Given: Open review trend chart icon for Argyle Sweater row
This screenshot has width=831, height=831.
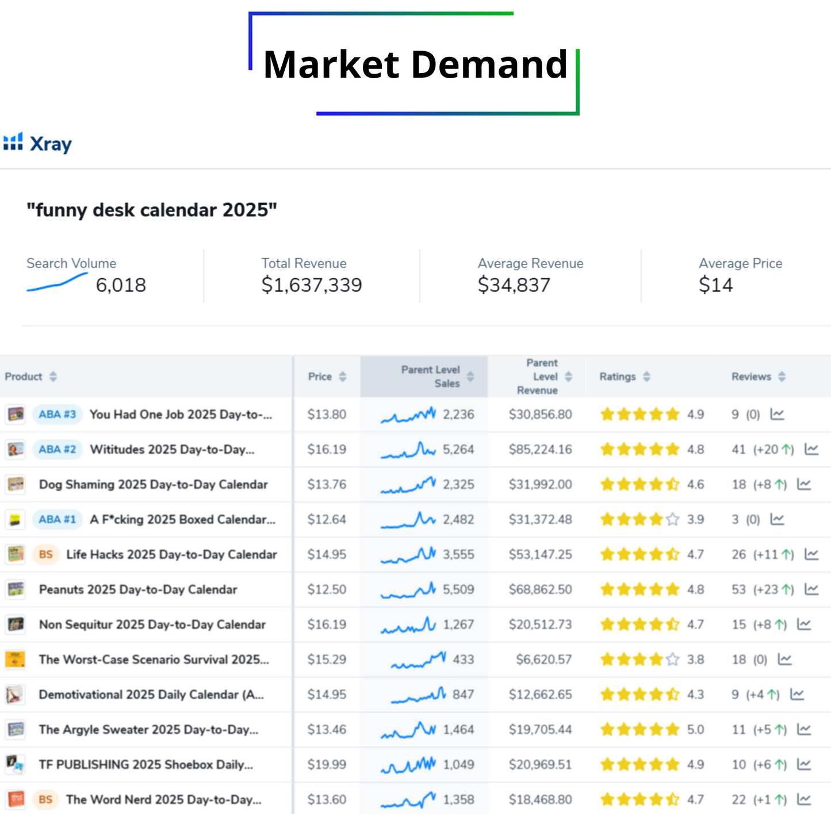Looking at the screenshot, I should [804, 730].
